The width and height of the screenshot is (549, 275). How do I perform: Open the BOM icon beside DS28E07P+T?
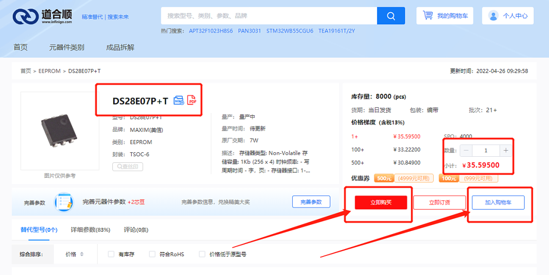pos(178,100)
